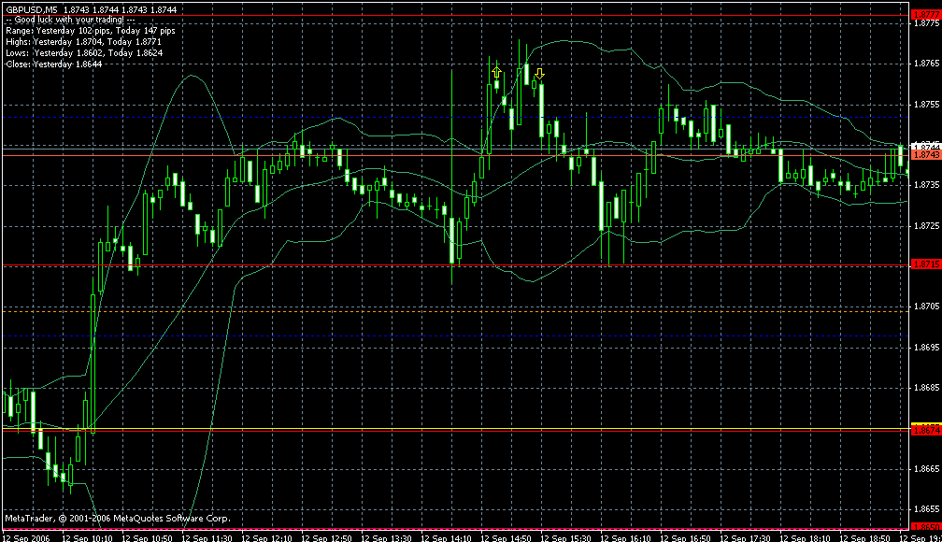
Task: Click the 1.8665 price scale value
Action: tap(926, 469)
